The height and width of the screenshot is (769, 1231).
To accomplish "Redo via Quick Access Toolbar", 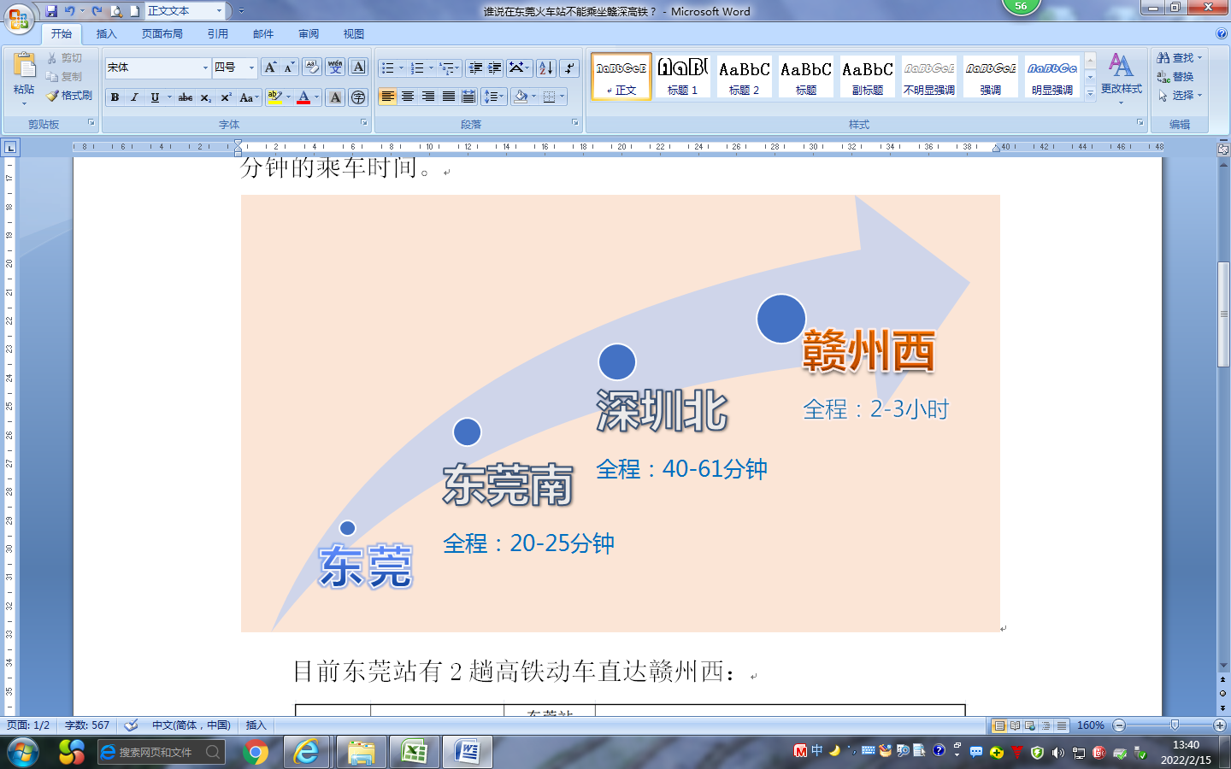I will pos(97,11).
